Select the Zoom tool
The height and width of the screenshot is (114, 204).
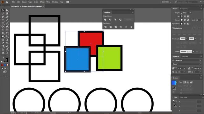[x=7, y=53]
